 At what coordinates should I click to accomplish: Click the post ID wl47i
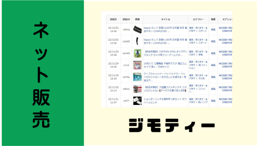(x=126, y=101)
